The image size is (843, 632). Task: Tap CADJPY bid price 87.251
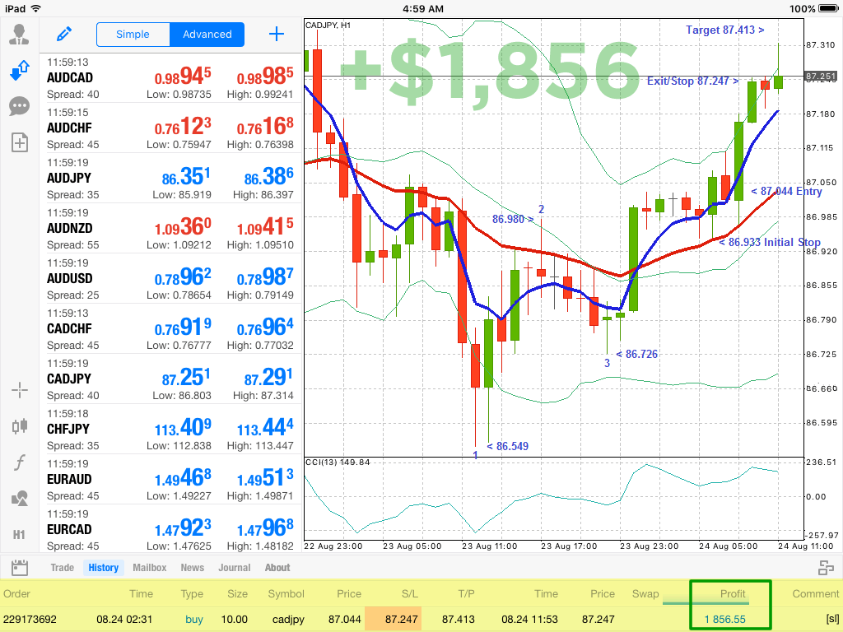[x=186, y=377]
